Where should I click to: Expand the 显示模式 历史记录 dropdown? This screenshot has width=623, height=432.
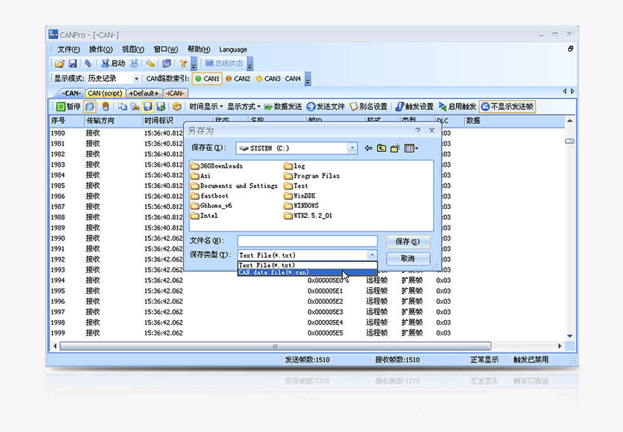click(136, 79)
